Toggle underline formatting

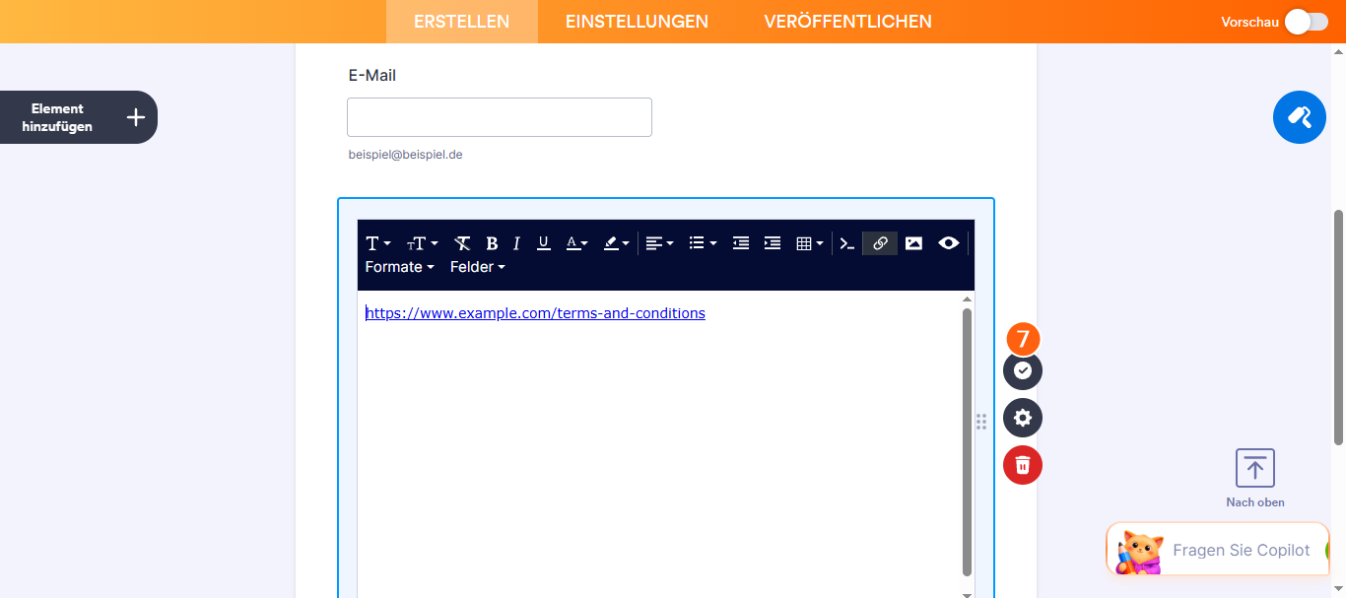pos(543,243)
